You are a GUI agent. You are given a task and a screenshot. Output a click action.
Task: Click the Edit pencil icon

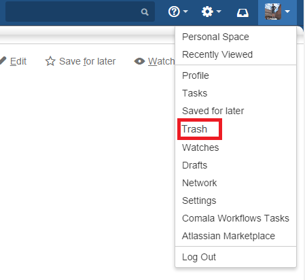pos(3,60)
